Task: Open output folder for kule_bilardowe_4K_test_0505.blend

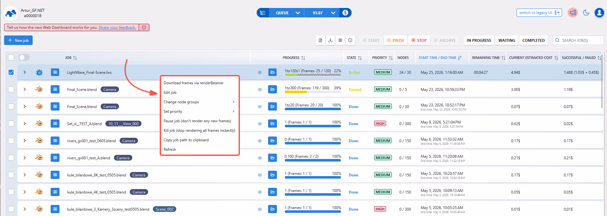Action: 272,192
